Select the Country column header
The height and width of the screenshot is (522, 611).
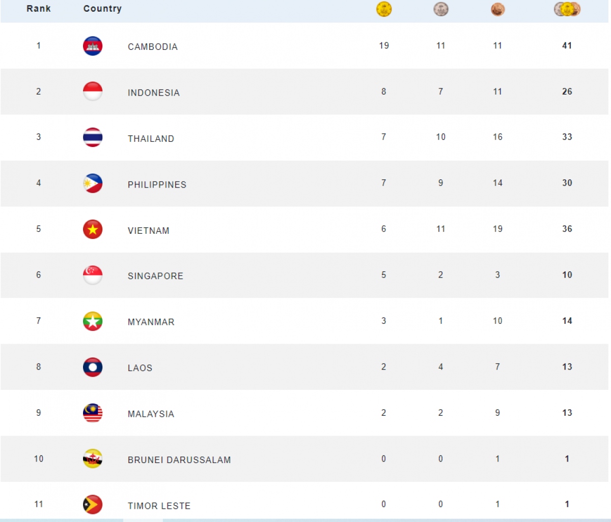[x=102, y=9]
